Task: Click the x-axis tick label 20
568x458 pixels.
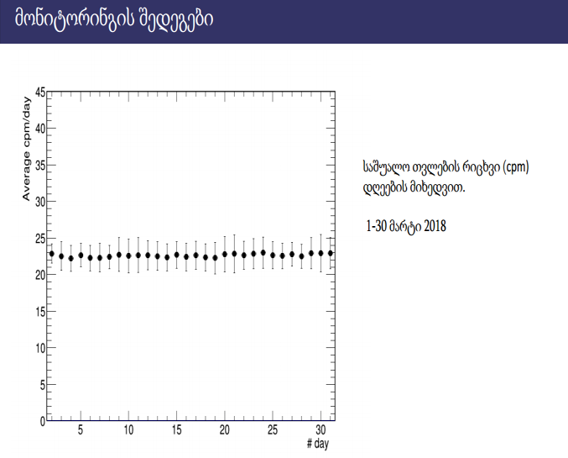Action: click(225, 430)
